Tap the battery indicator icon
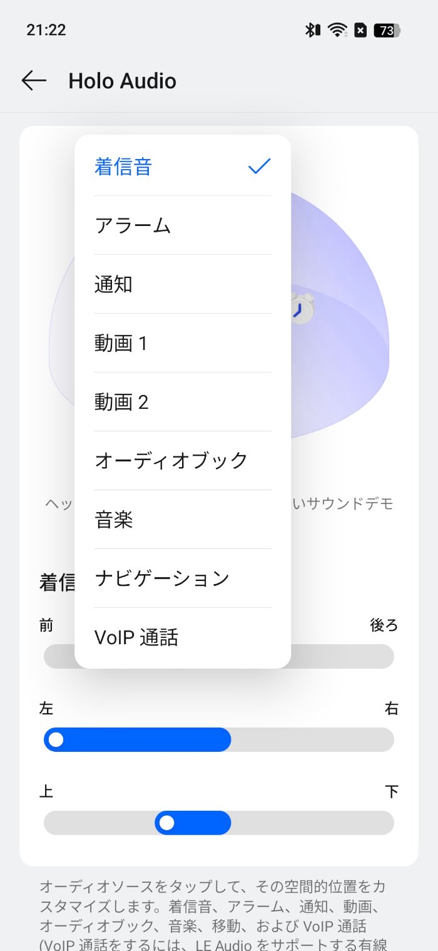 387,30
